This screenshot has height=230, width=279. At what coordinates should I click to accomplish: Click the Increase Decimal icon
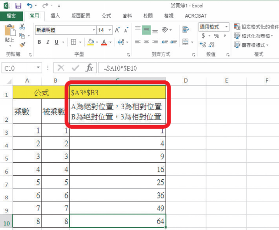pos(203,45)
